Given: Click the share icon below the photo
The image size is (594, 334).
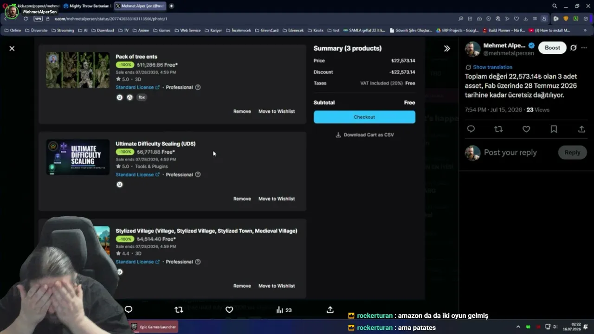Looking at the screenshot, I should tap(330, 309).
